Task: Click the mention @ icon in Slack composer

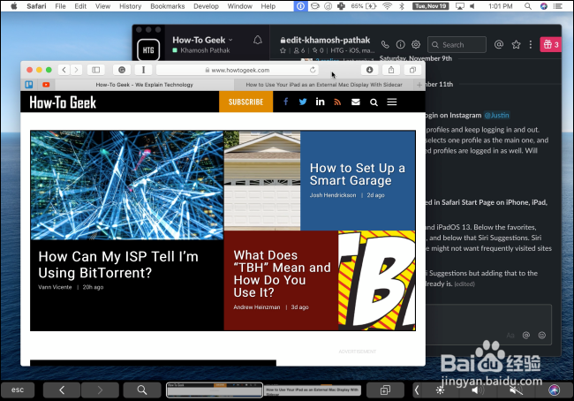Action: (526, 335)
